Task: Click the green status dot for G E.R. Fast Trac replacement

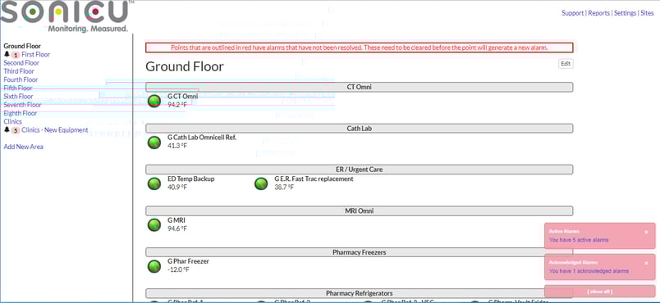Action: (261, 183)
